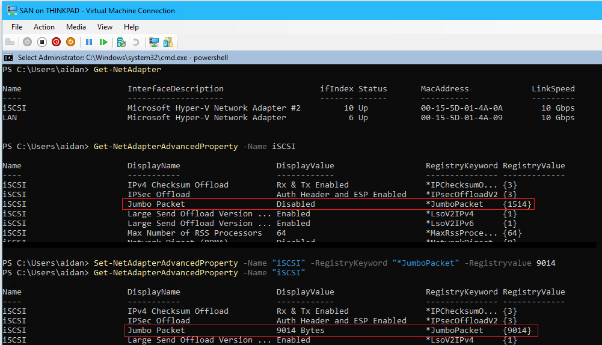Reset the VM with the green play icon
602x345 pixels.
coord(103,42)
